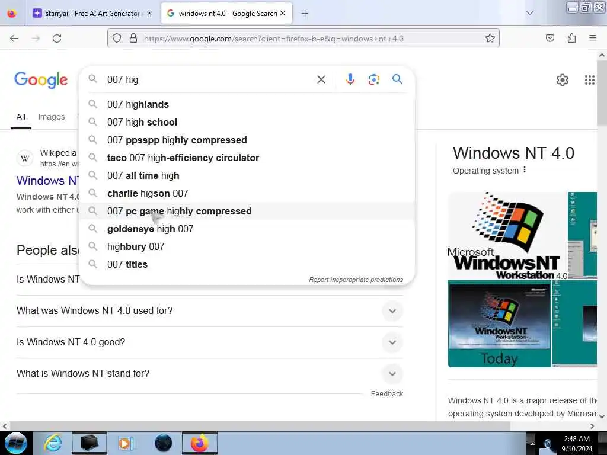Open the dark globe taskbar icon

pyautogui.click(x=163, y=443)
